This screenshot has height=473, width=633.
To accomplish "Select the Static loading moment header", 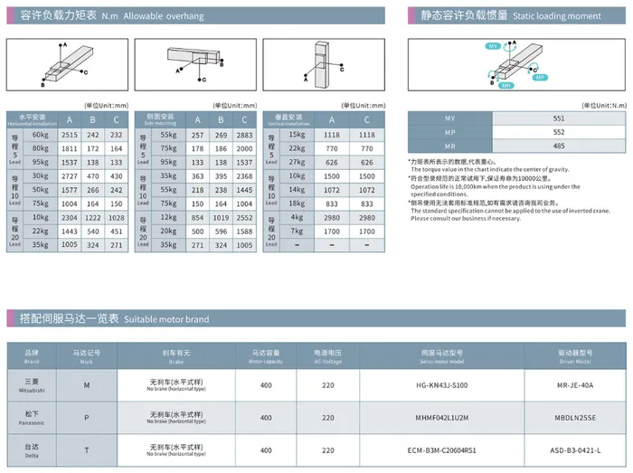I will point(516,15).
